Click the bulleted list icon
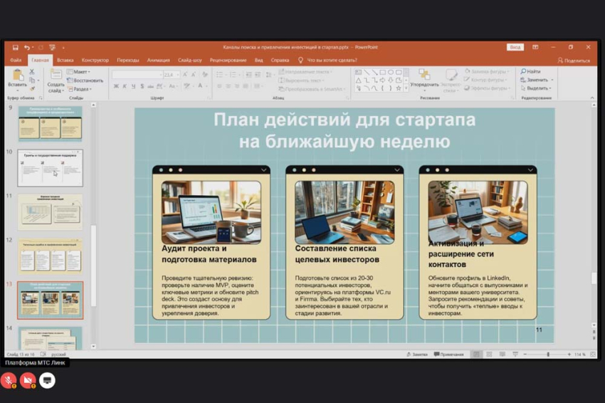This screenshot has width=605, height=403. [x=219, y=75]
